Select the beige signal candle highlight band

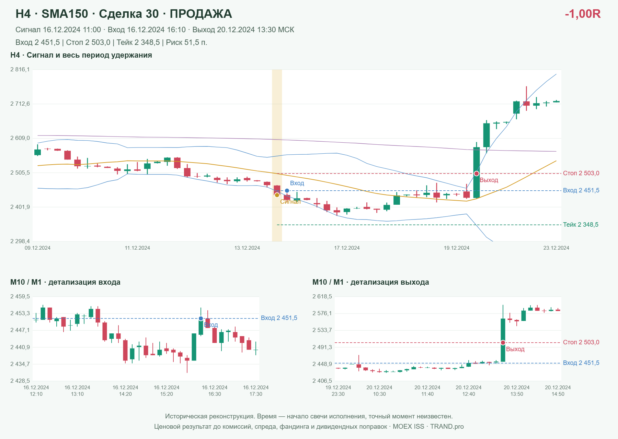click(x=277, y=155)
